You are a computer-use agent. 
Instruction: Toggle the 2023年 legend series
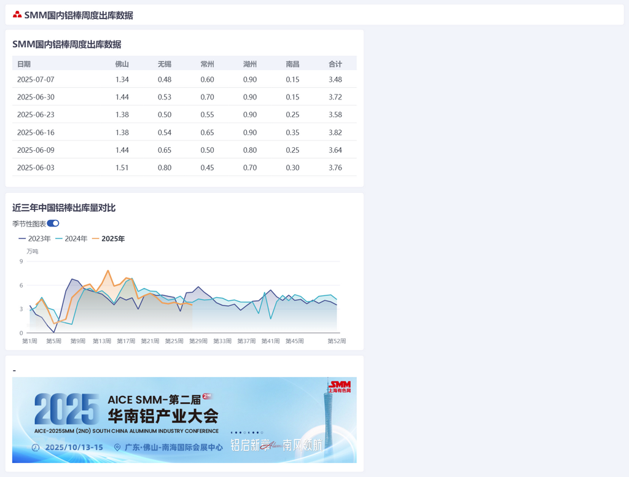click(x=35, y=238)
